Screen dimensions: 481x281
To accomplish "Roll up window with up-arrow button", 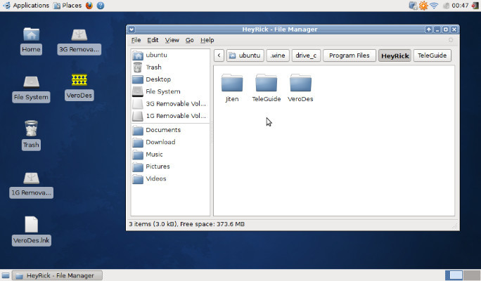I will 428,30.
